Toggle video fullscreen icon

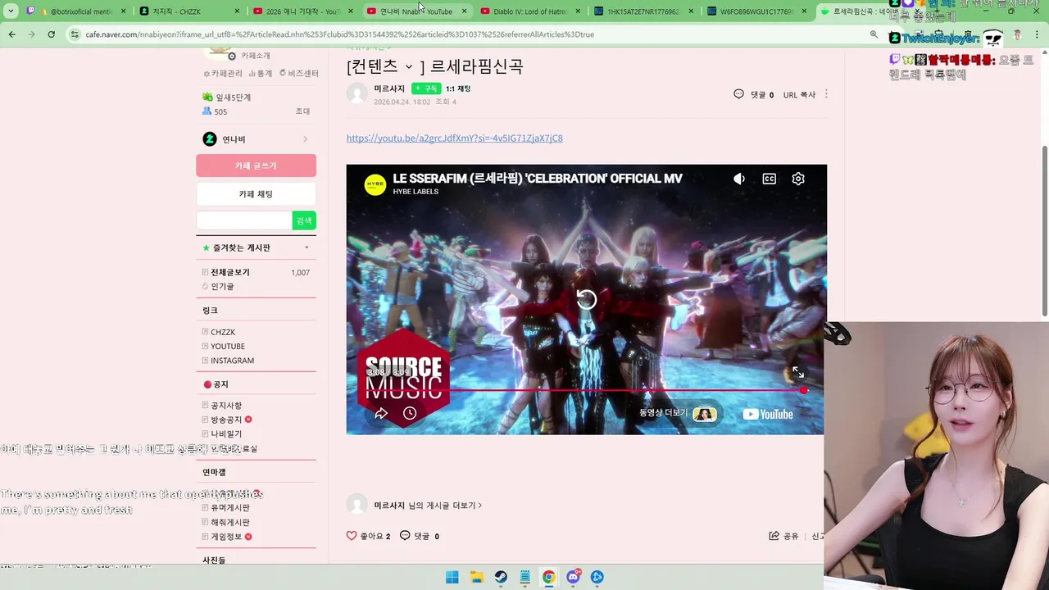pos(797,373)
